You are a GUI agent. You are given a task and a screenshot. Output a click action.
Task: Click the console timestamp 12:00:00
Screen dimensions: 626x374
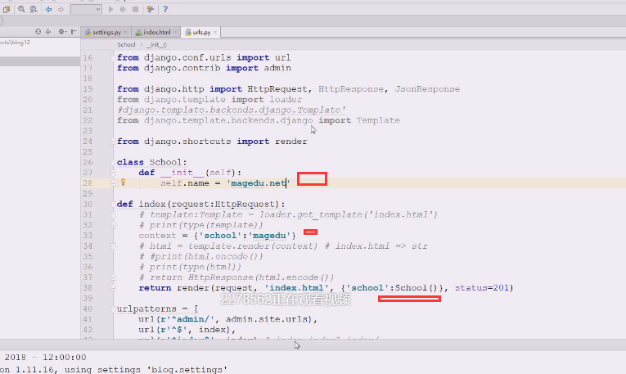pyautogui.click(x=65, y=358)
